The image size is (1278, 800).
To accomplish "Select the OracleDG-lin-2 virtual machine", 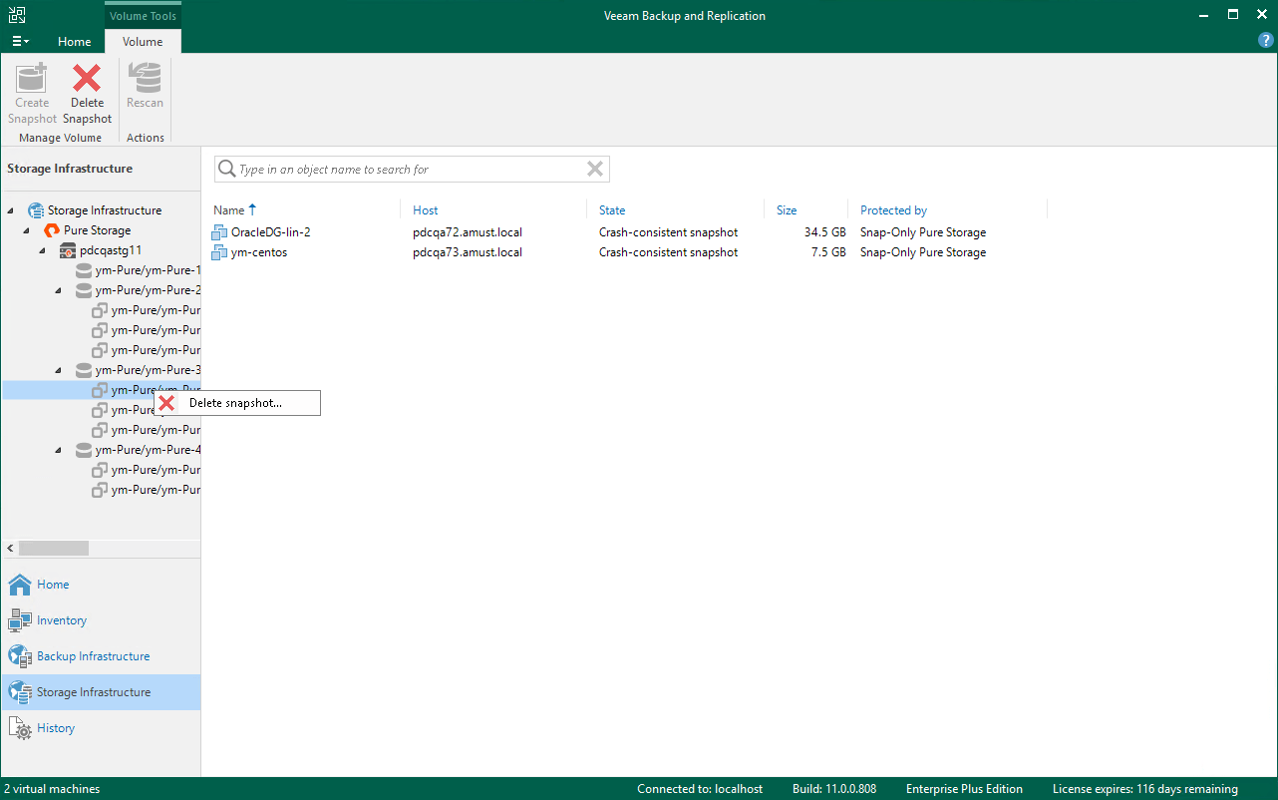I will click(269, 231).
